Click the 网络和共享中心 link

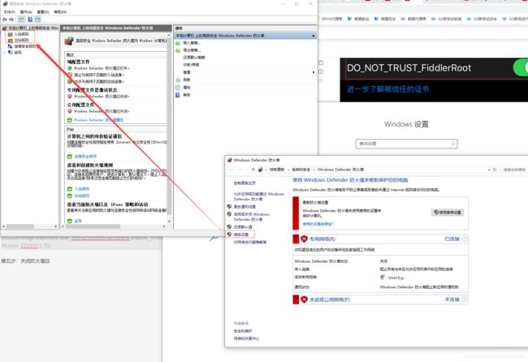tap(246, 338)
